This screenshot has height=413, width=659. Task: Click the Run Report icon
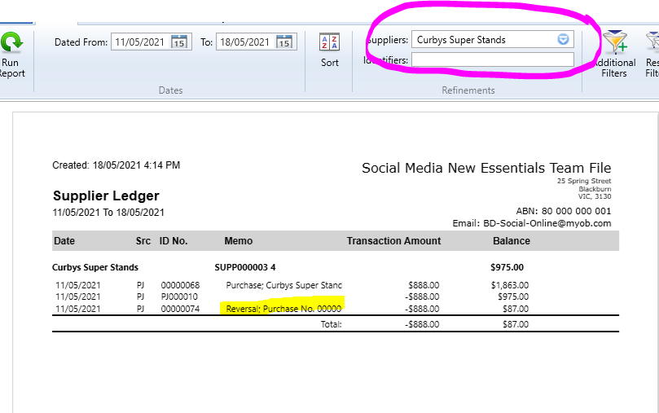11,42
